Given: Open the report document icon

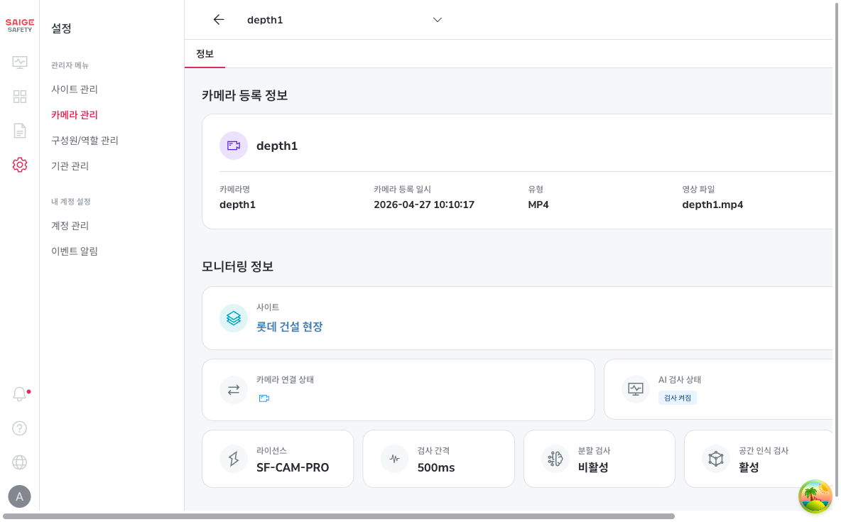Looking at the screenshot, I should [x=20, y=131].
